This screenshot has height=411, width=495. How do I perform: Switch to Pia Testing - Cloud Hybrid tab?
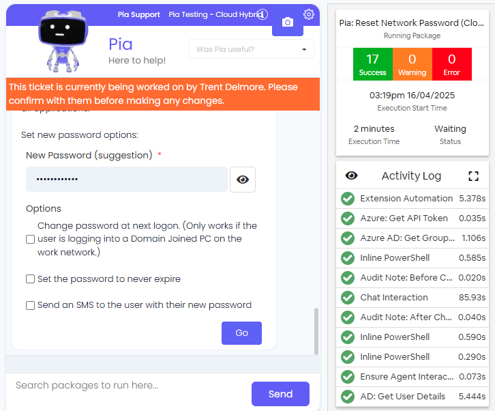click(215, 14)
